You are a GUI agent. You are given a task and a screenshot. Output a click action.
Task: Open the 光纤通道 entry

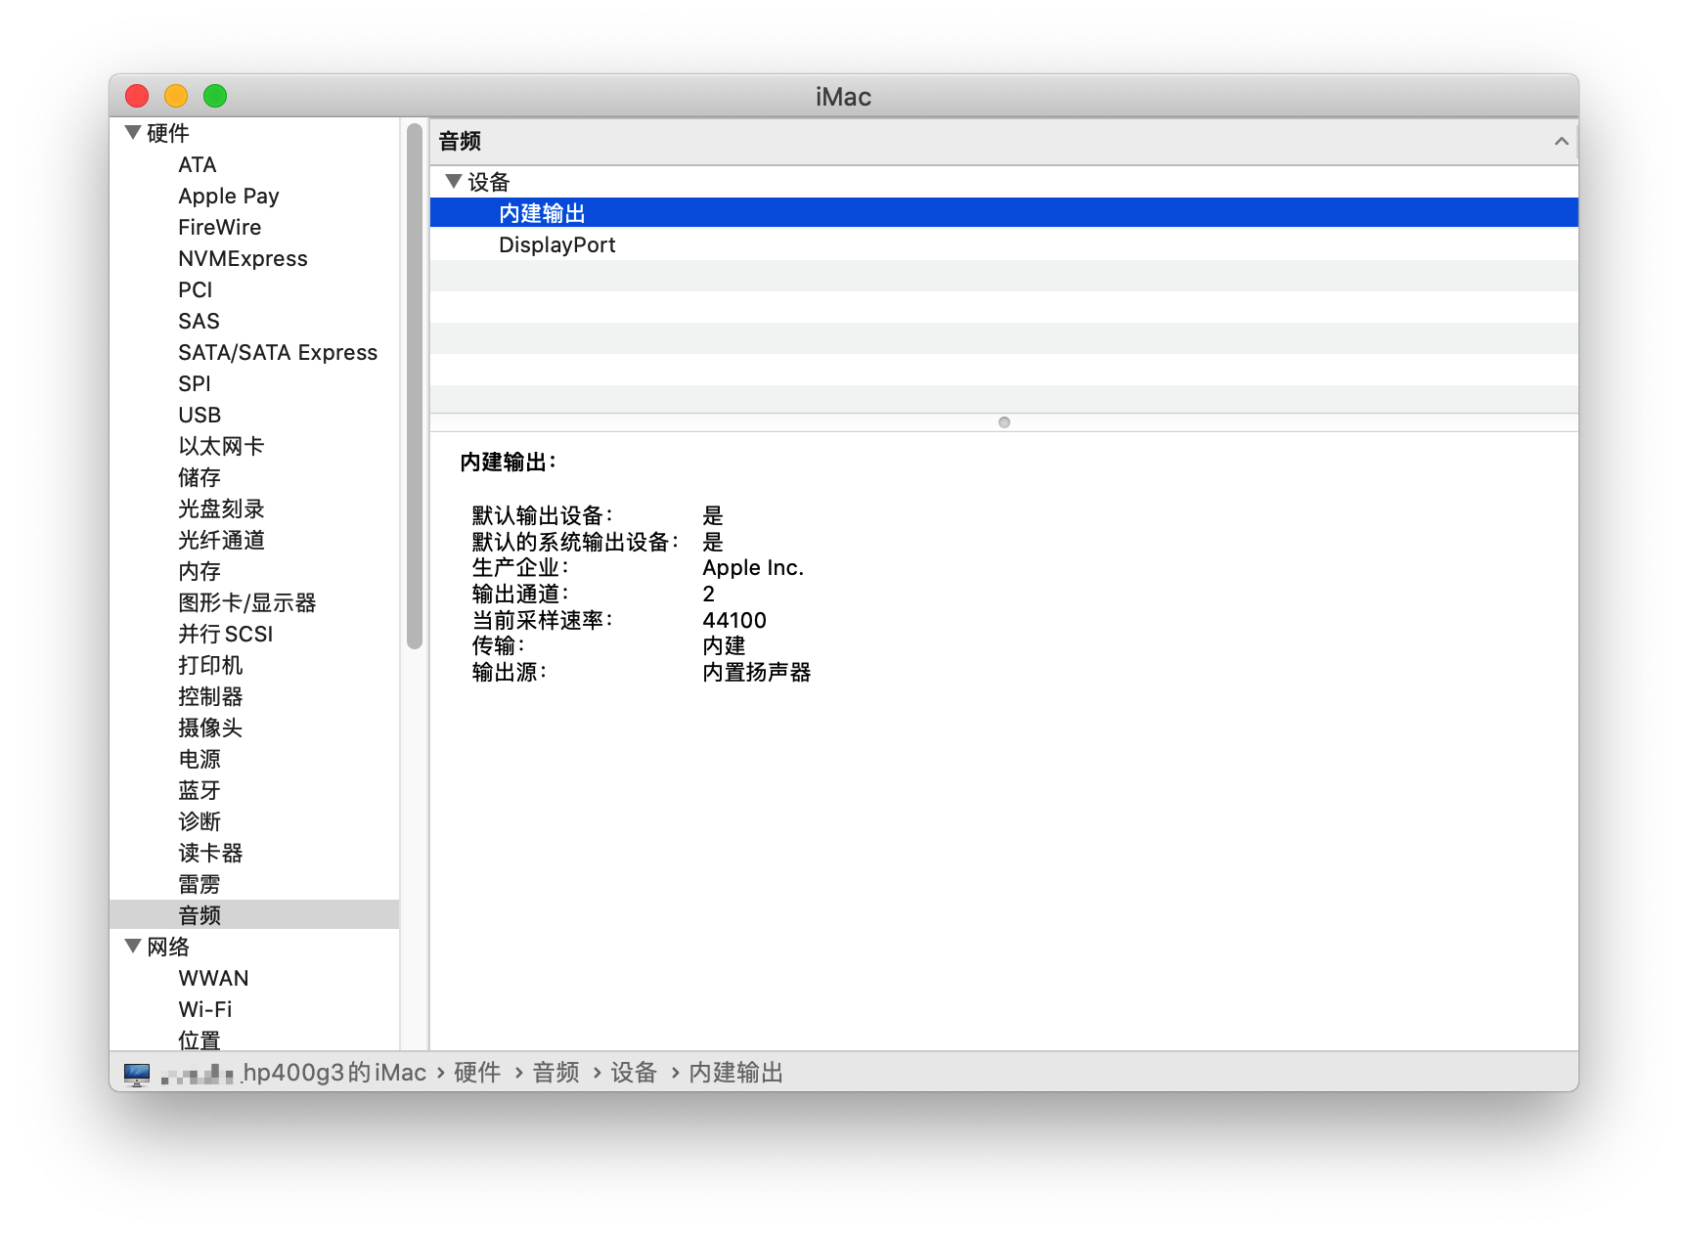coord(221,540)
